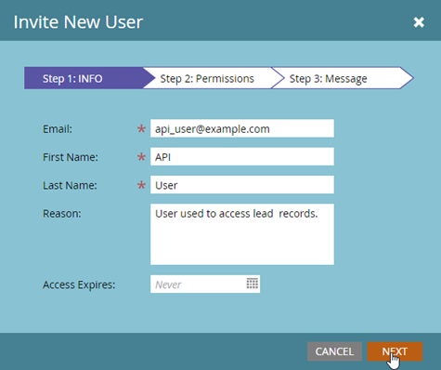Go to Step 3: Message
This screenshot has width=441, height=370.
(328, 78)
